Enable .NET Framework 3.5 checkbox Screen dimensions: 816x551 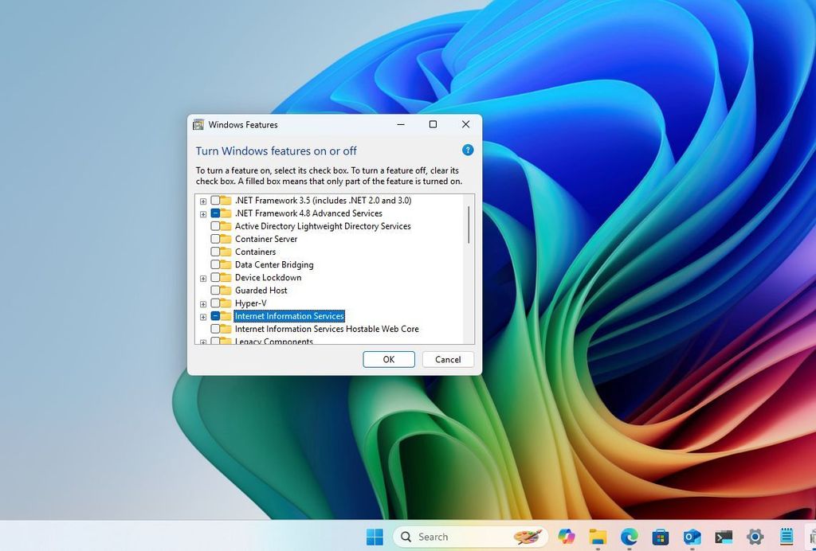point(215,201)
